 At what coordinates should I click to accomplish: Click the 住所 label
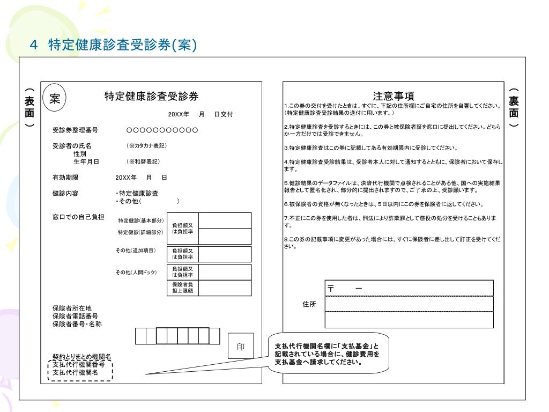[309, 304]
